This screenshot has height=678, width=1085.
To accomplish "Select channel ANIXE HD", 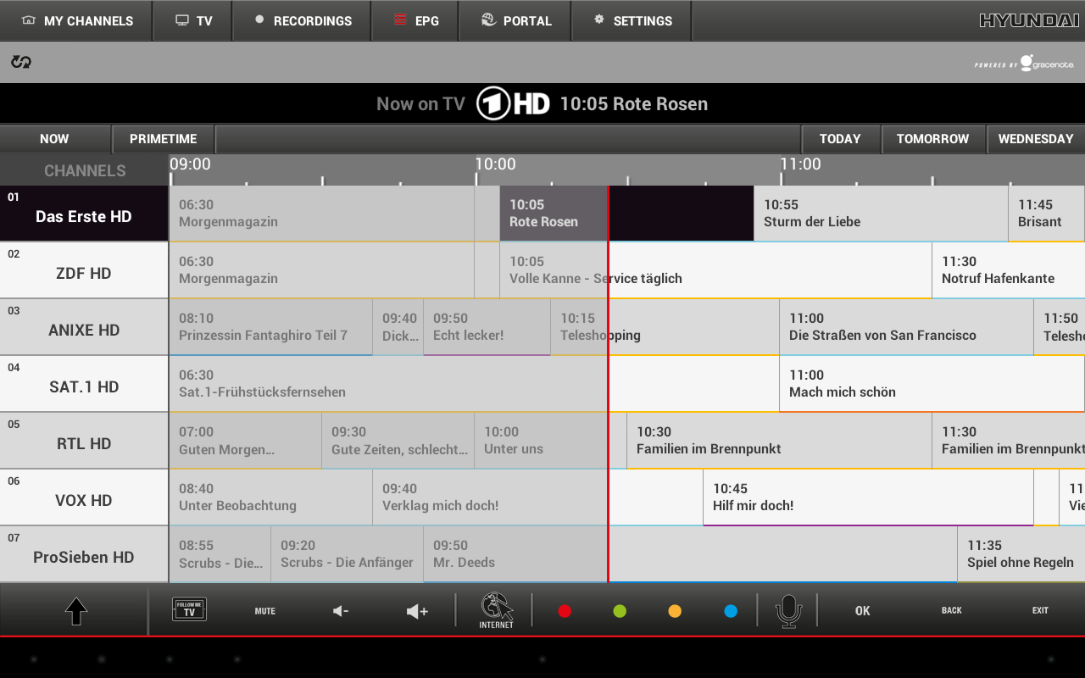I will [84, 327].
